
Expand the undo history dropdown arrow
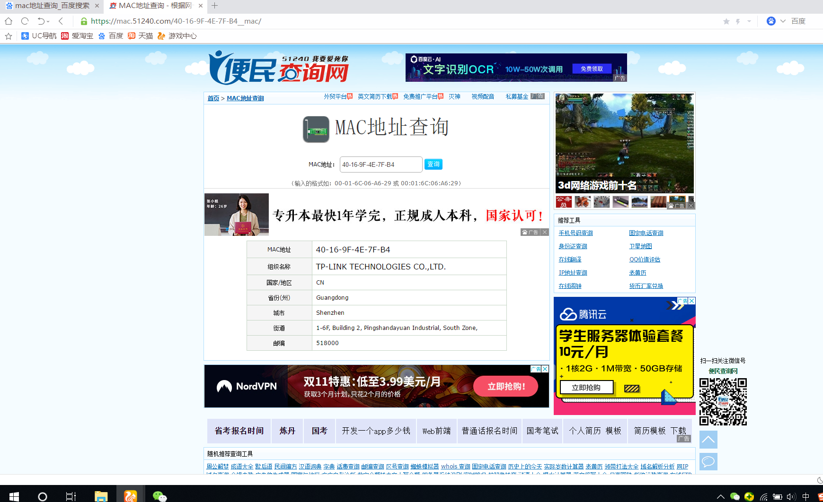48,21
